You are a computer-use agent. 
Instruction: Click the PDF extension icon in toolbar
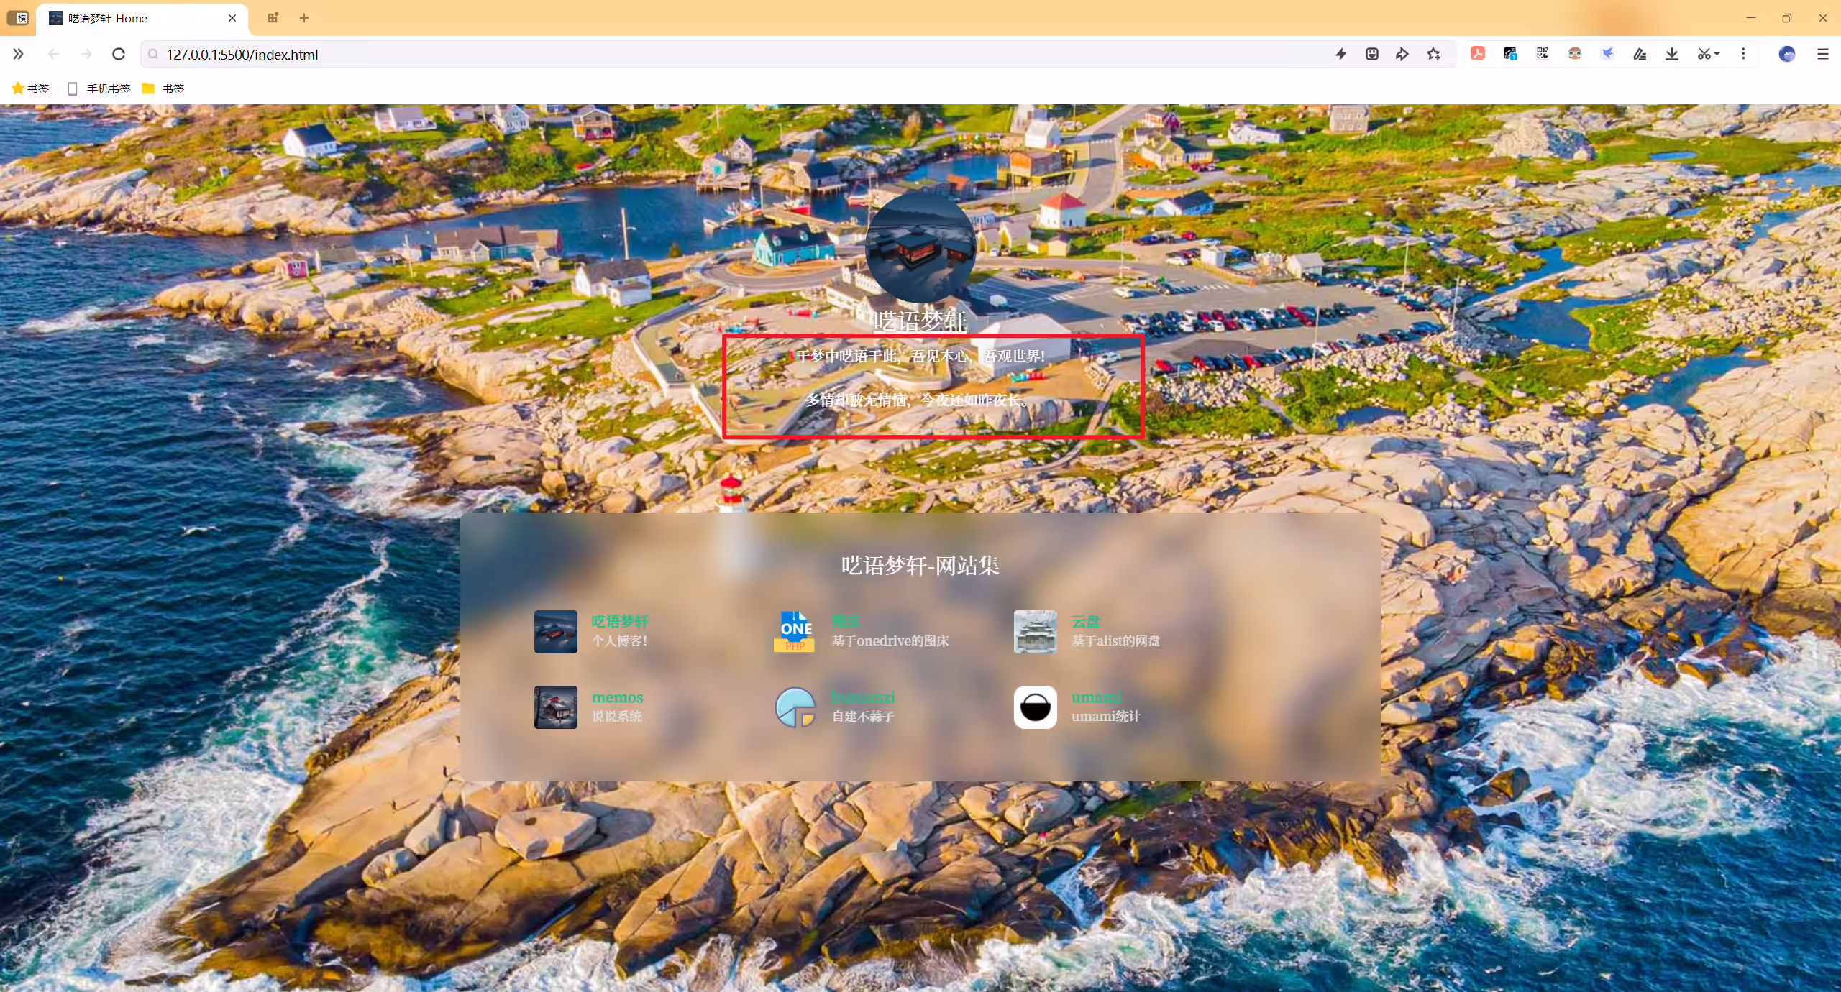pos(1478,54)
